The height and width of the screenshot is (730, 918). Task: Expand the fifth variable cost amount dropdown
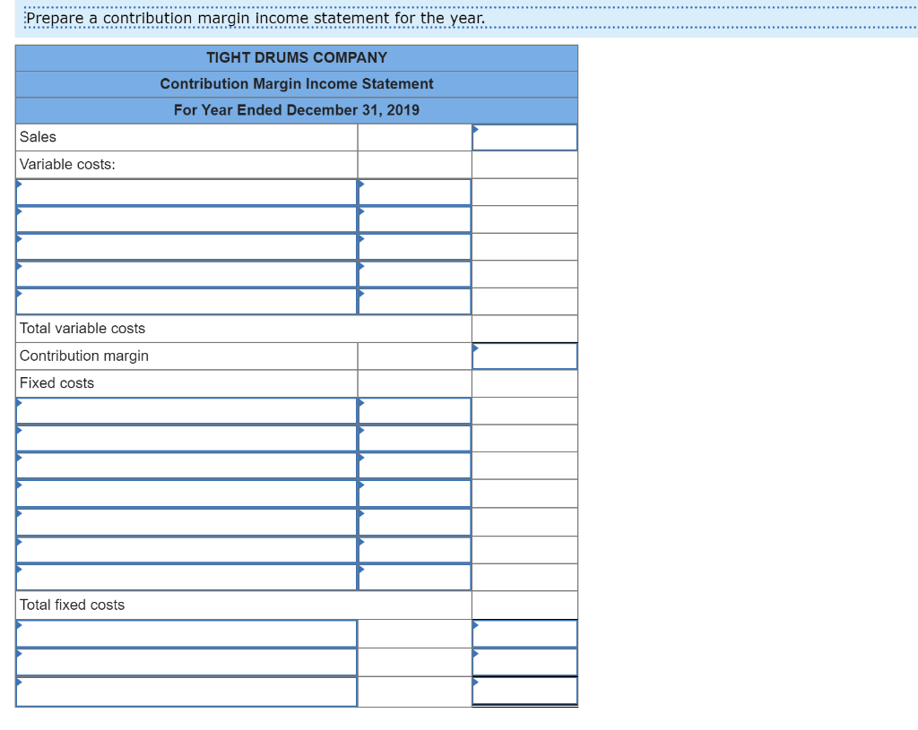coord(414,301)
